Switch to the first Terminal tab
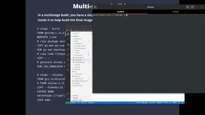The width and height of the screenshot is (205, 115). coord(120,12)
